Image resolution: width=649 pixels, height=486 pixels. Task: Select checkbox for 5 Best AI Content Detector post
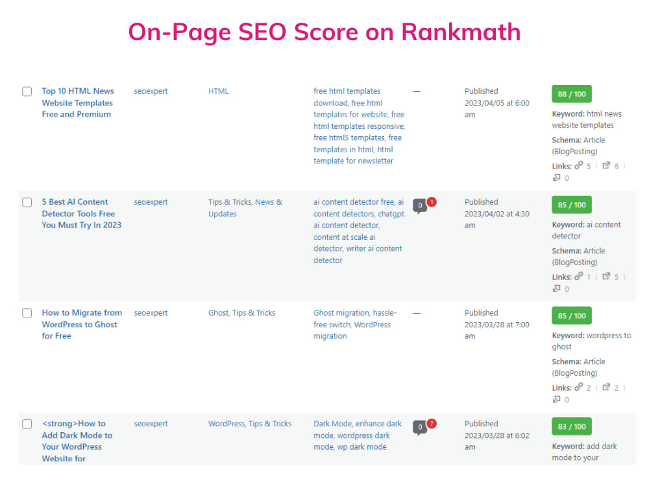(x=27, y=202)
